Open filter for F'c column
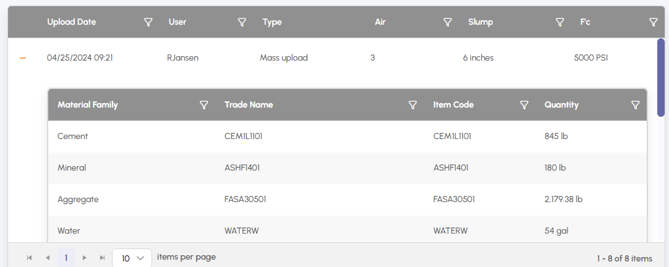 [654, 22]
